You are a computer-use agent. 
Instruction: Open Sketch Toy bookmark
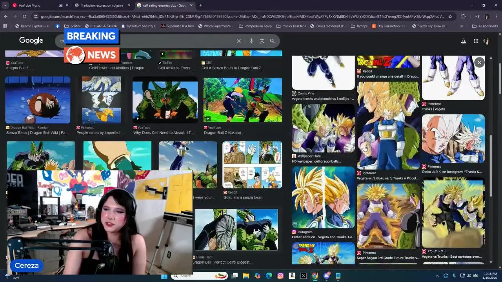tap(429, 26)
